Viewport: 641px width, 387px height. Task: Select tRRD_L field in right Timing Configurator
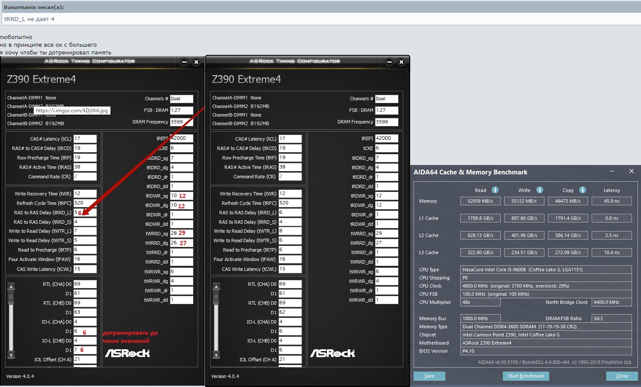(x=290, y=213)
